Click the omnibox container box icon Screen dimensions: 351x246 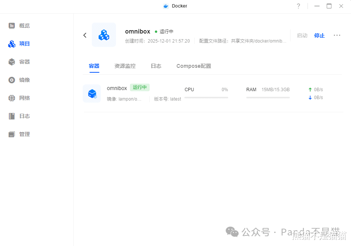click(x=92, y=93)
